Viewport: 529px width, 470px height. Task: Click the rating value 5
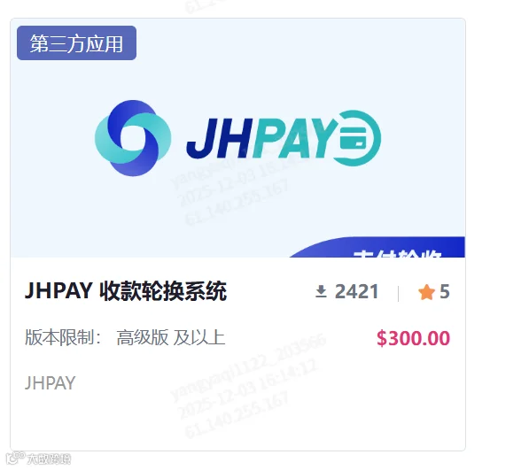coord(445,292)
